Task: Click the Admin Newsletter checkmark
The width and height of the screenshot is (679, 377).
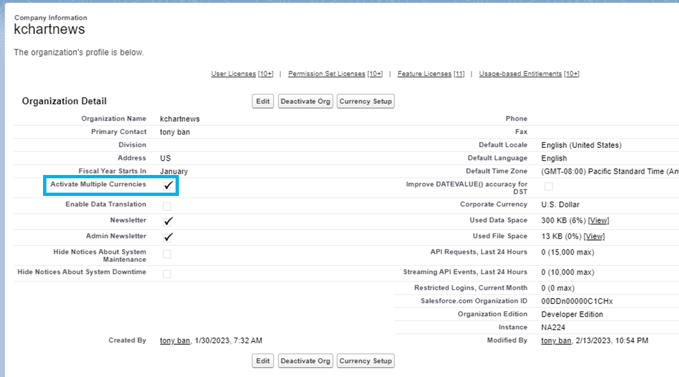Action: (168, 237)
